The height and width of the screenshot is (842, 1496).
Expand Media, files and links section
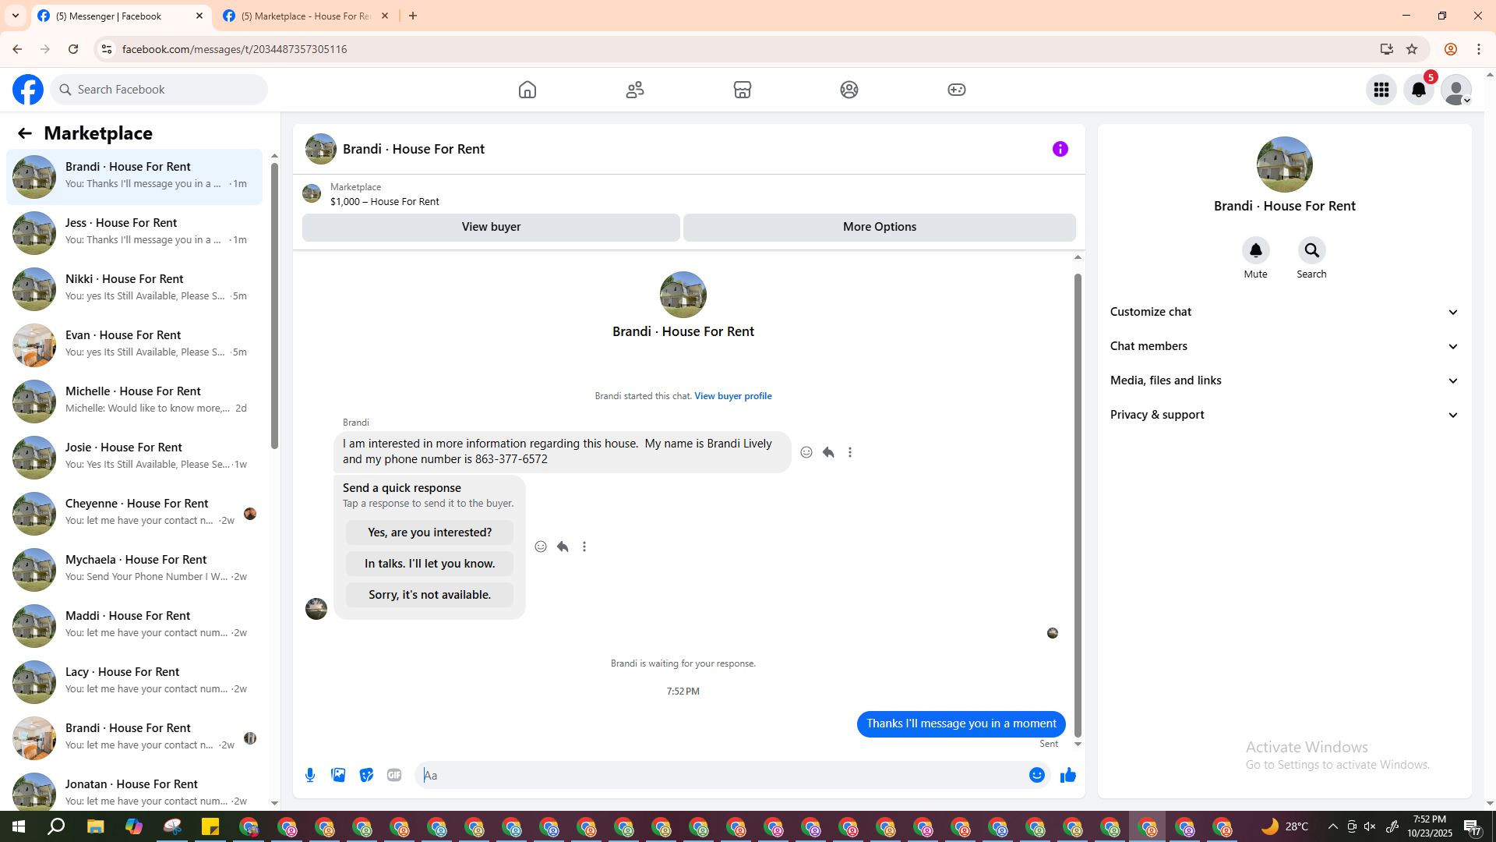coord(1283,380)
